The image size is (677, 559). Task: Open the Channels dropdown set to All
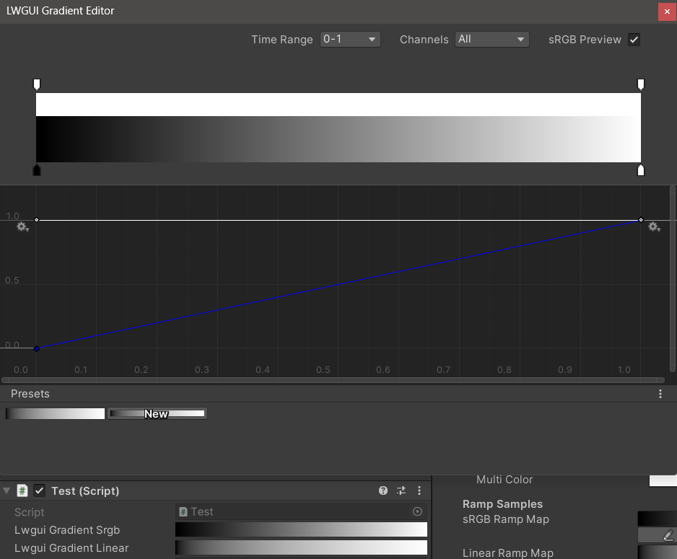[x=492, y=40]
